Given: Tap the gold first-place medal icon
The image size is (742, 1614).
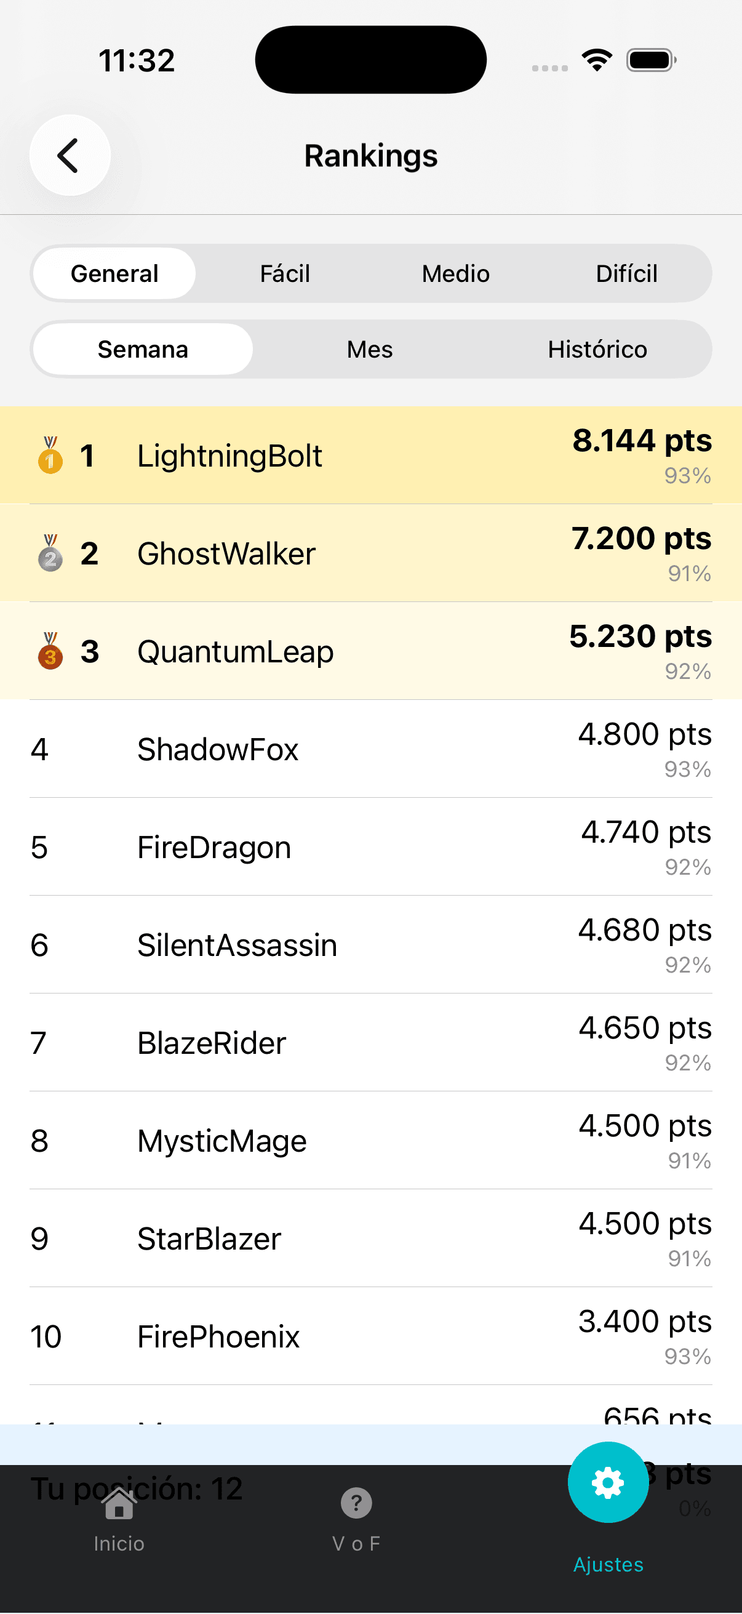Looking at the screenshot, I should coord(50,456).
